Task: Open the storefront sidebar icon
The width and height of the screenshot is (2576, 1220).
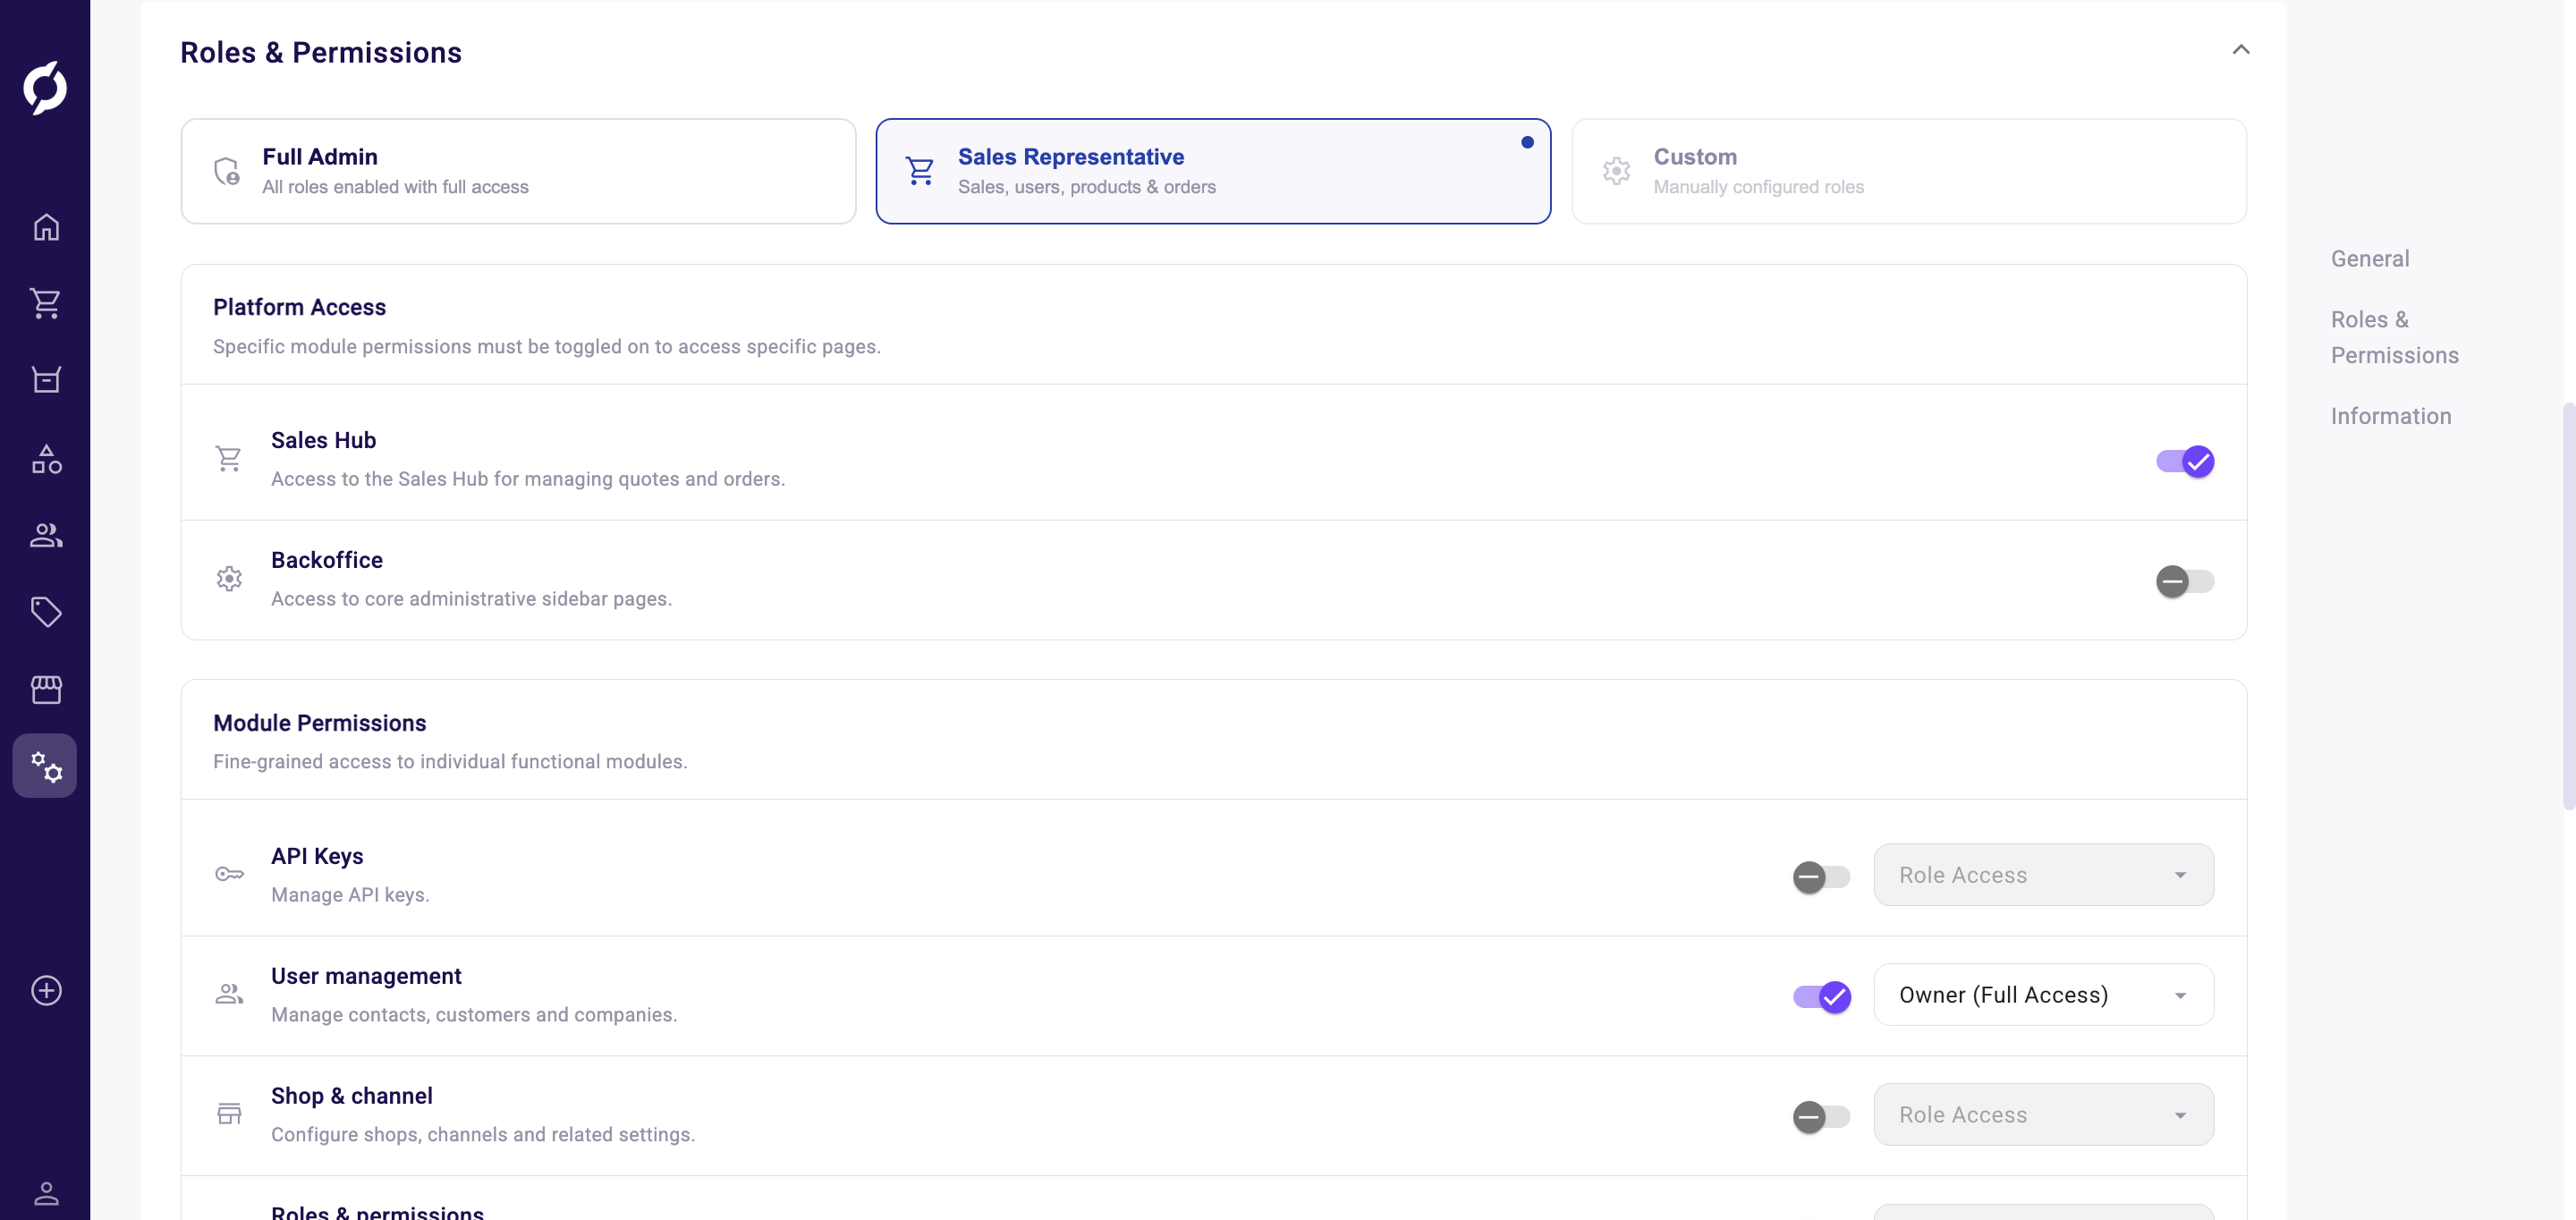Action: pyautogui.click(x=46, y=689)
